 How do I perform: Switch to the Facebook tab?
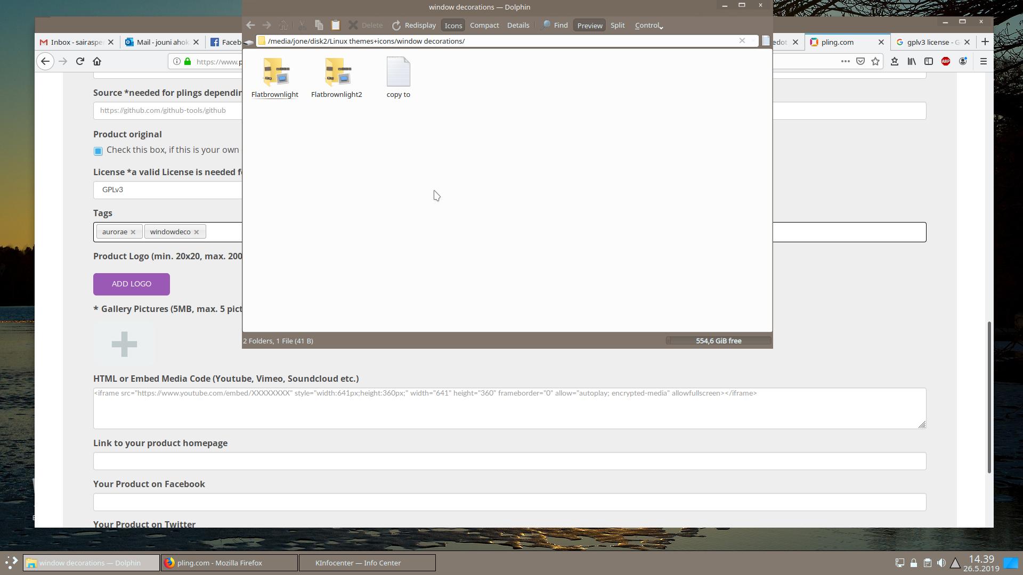point(226,42)
